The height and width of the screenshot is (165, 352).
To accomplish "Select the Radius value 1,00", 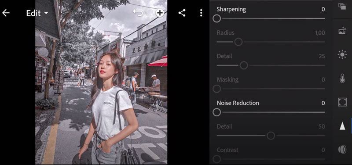I will tap(320, 33).
